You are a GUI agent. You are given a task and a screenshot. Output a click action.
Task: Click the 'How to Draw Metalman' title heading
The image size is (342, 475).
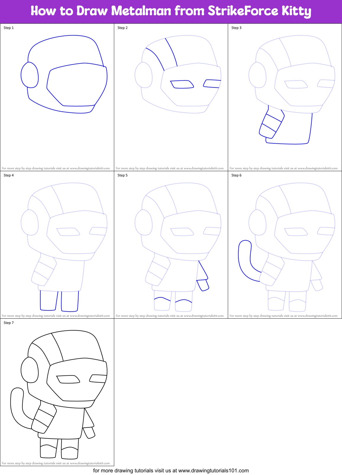[171, 11]
